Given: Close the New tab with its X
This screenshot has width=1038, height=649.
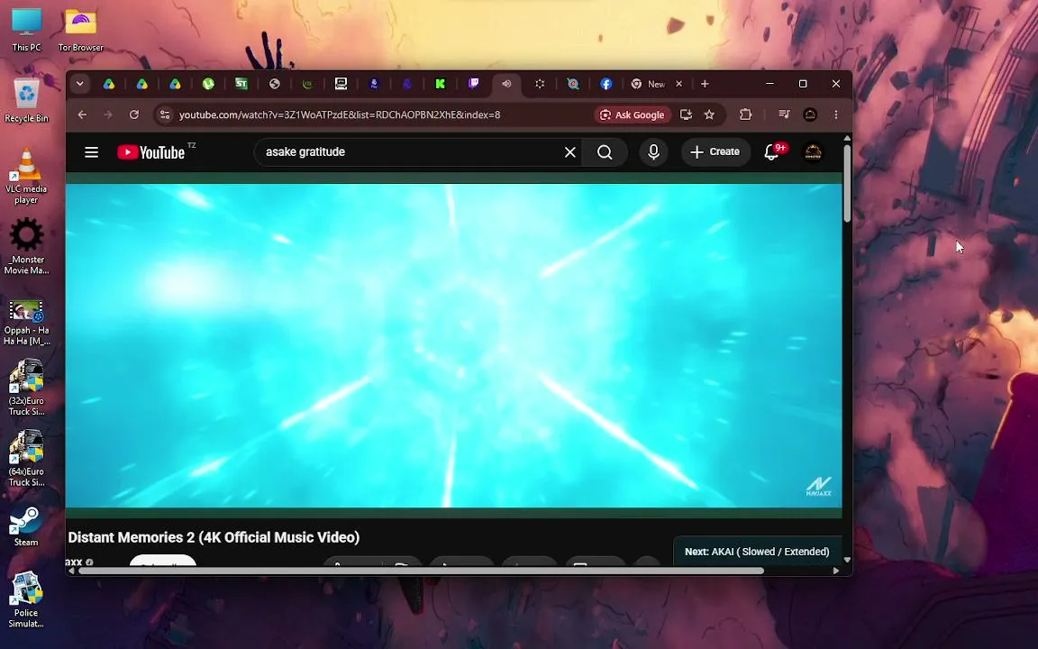Looking at the screenshot, I should [678, 84].
